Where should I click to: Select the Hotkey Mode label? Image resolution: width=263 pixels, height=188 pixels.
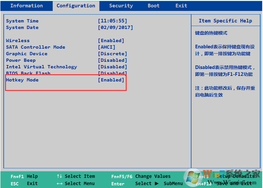(22, 80)
